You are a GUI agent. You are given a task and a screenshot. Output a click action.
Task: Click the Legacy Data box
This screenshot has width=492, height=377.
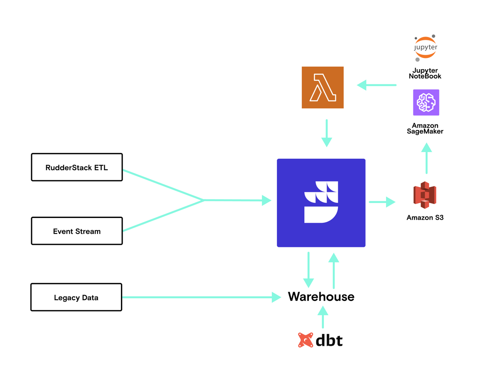click(76, 297)
